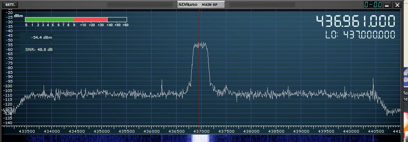This screenshot has width=408, height=142.
Task: Click the LO: 437.000.000 frequency readout
Action: pos(360,35)
